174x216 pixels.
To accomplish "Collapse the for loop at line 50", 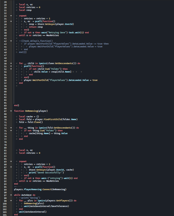I will pyautogui.click(x=11, y=63).
